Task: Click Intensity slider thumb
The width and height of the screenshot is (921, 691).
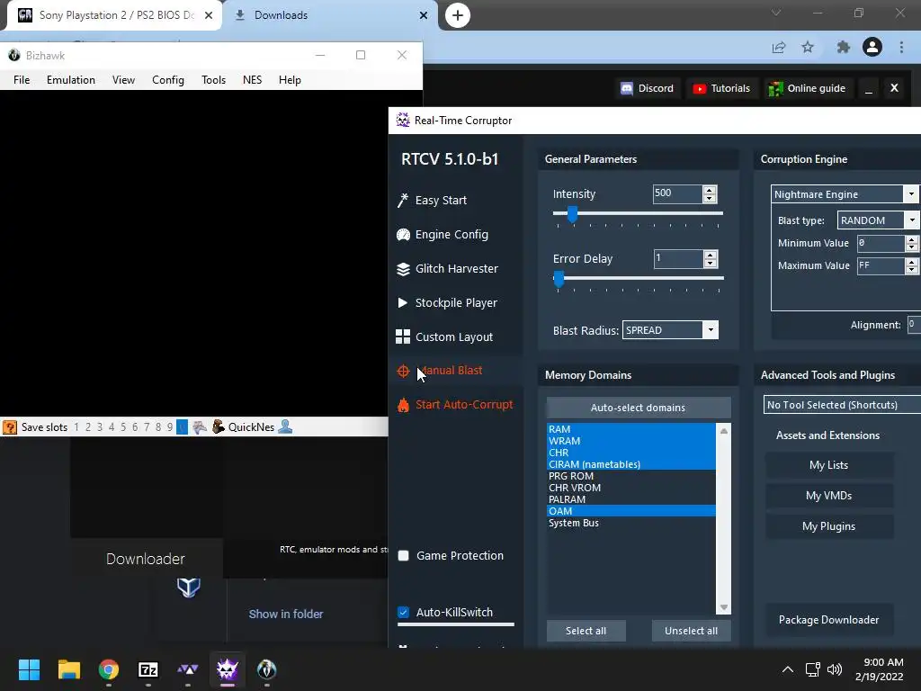Action: tap(572, 214)
